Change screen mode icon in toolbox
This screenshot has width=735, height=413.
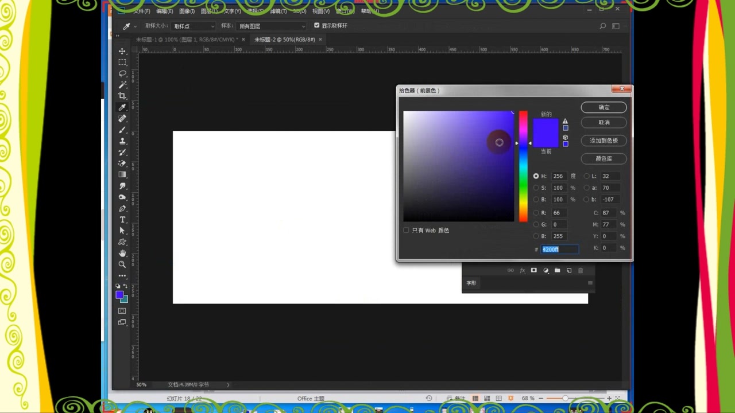point(122,322)
